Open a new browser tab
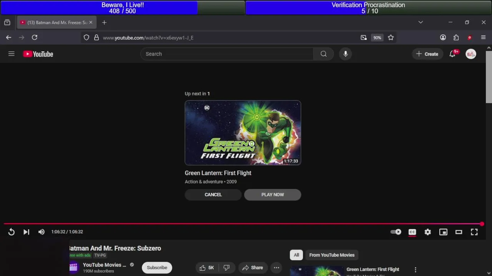 coord(104,23)
